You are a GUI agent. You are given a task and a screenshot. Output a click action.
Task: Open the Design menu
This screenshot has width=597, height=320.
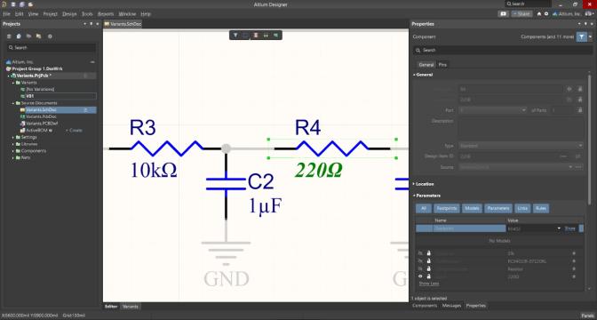[x=69, y=13]
